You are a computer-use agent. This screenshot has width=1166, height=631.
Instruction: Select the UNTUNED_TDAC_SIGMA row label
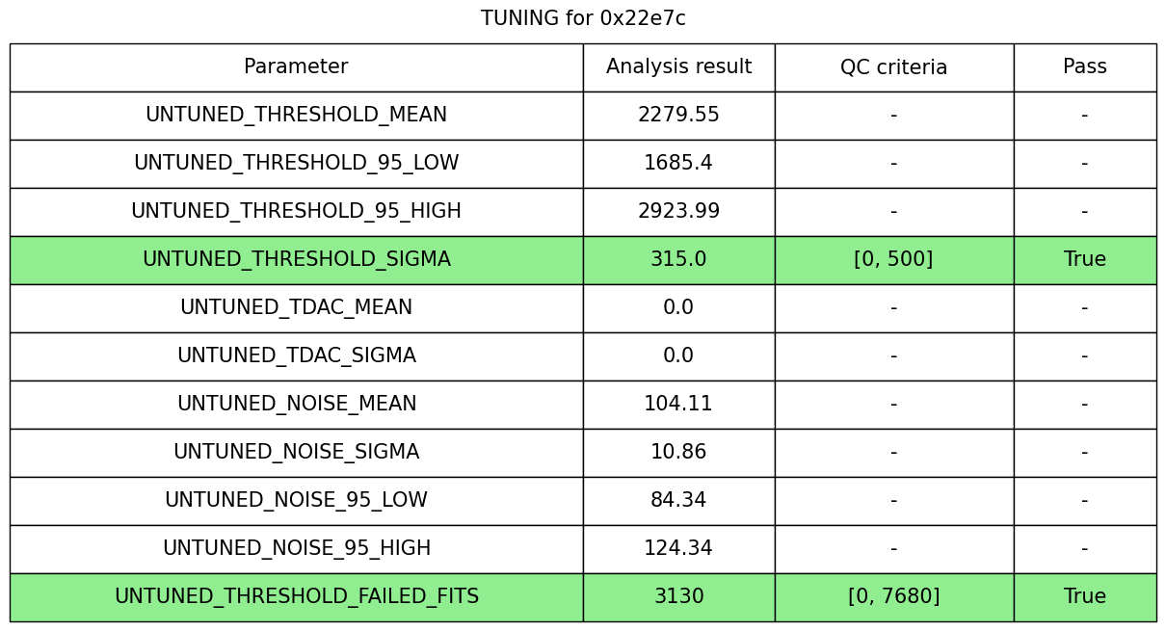296,356
